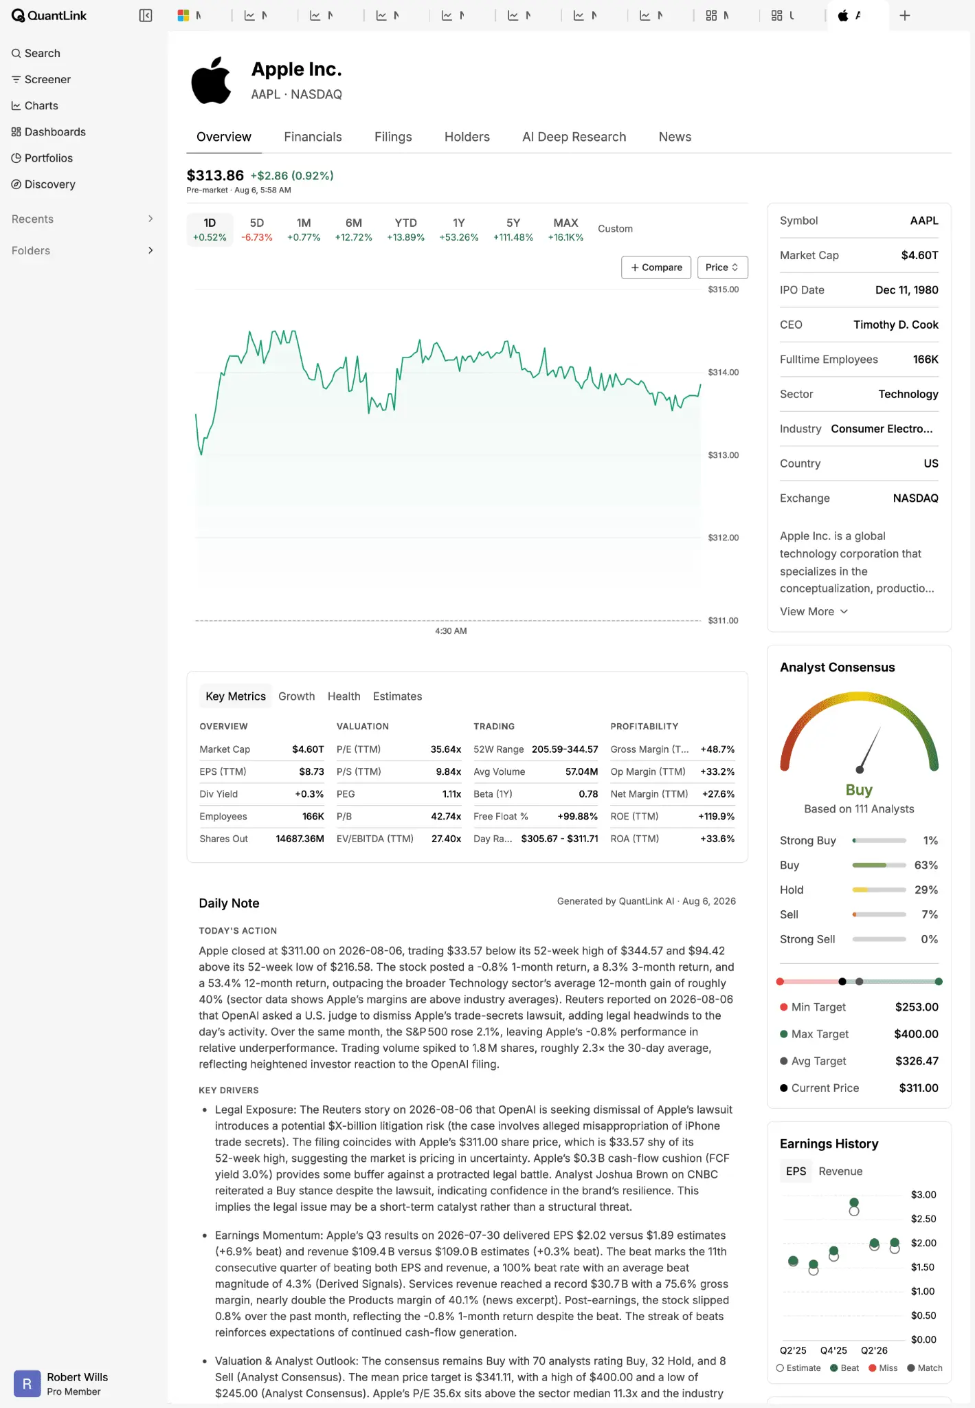Click the Miss legend marker
The image size is (975, 1408).
click(872, 1367)
